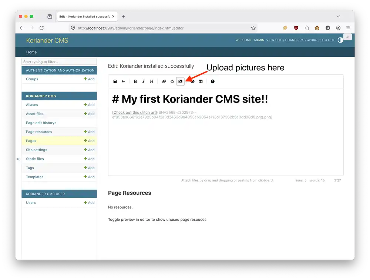Screen dimensions: 370x280
Task: Open the editor help question mark icon
Action: coord(213,81)
